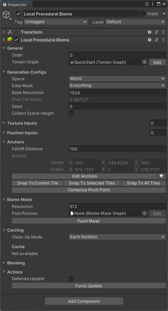Open the Space dropdown set to World
Screen dimensions: 168x311
point(117,79)
